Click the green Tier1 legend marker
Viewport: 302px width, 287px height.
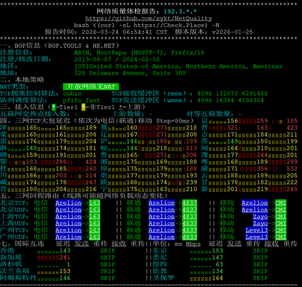[54, 107]
